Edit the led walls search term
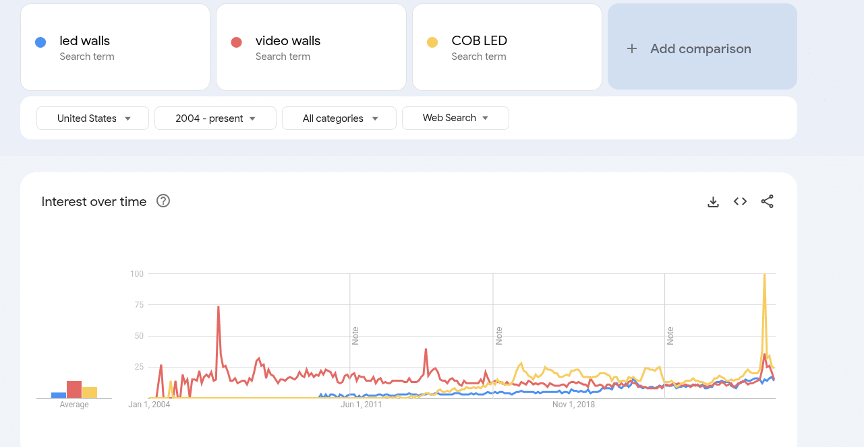Screen dimensions: 864x447 85,41
